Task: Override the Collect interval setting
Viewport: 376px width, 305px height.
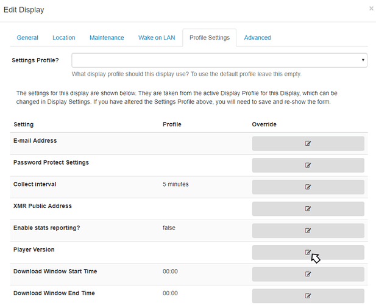Action: pos(308,187)
